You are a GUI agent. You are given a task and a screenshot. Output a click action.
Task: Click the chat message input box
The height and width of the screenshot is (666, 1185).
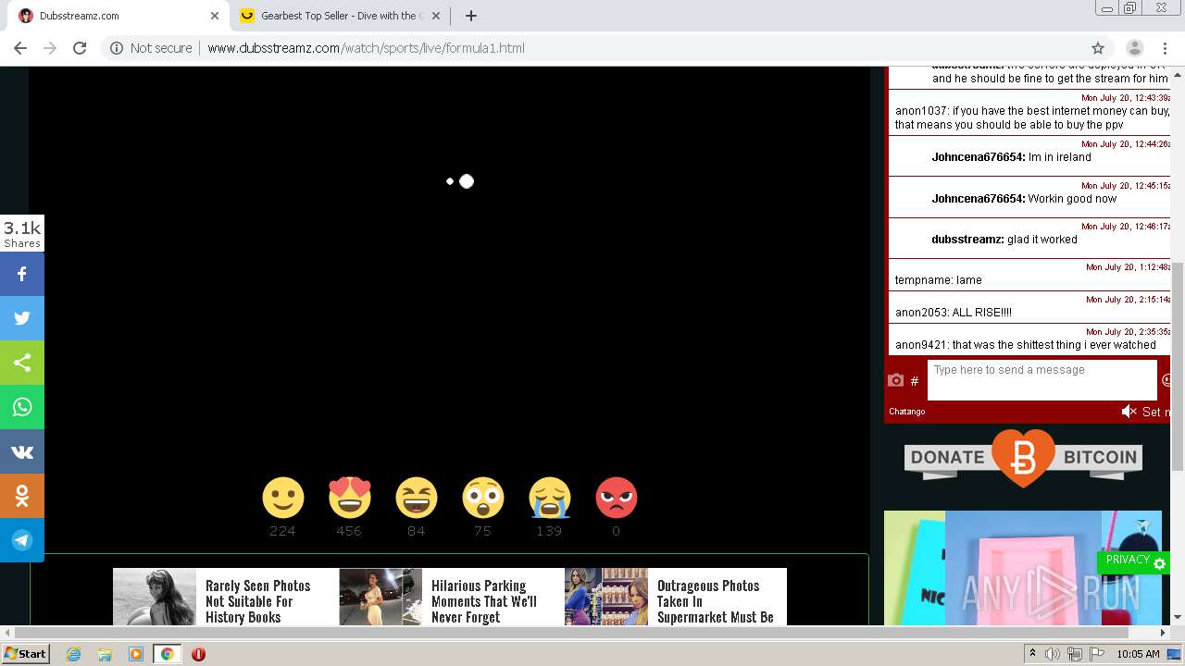point(1042,380)
